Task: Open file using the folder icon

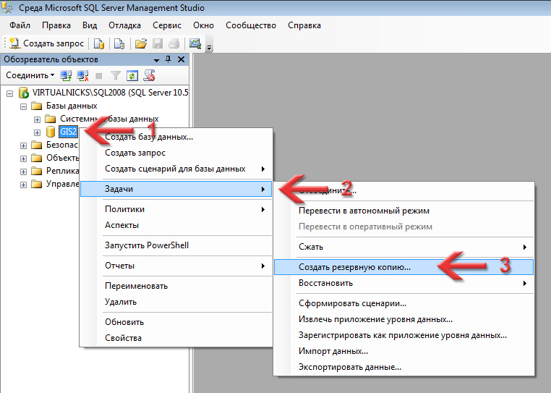Action: tap(140, 43)
